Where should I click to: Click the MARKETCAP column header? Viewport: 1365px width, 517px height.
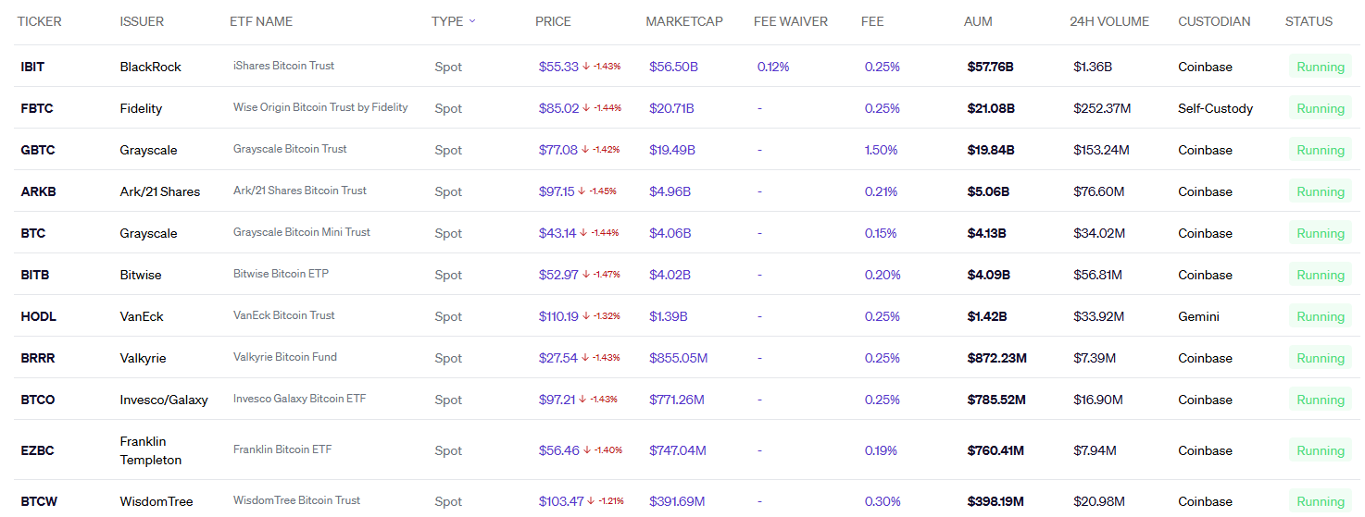click(x=683, y=21)
